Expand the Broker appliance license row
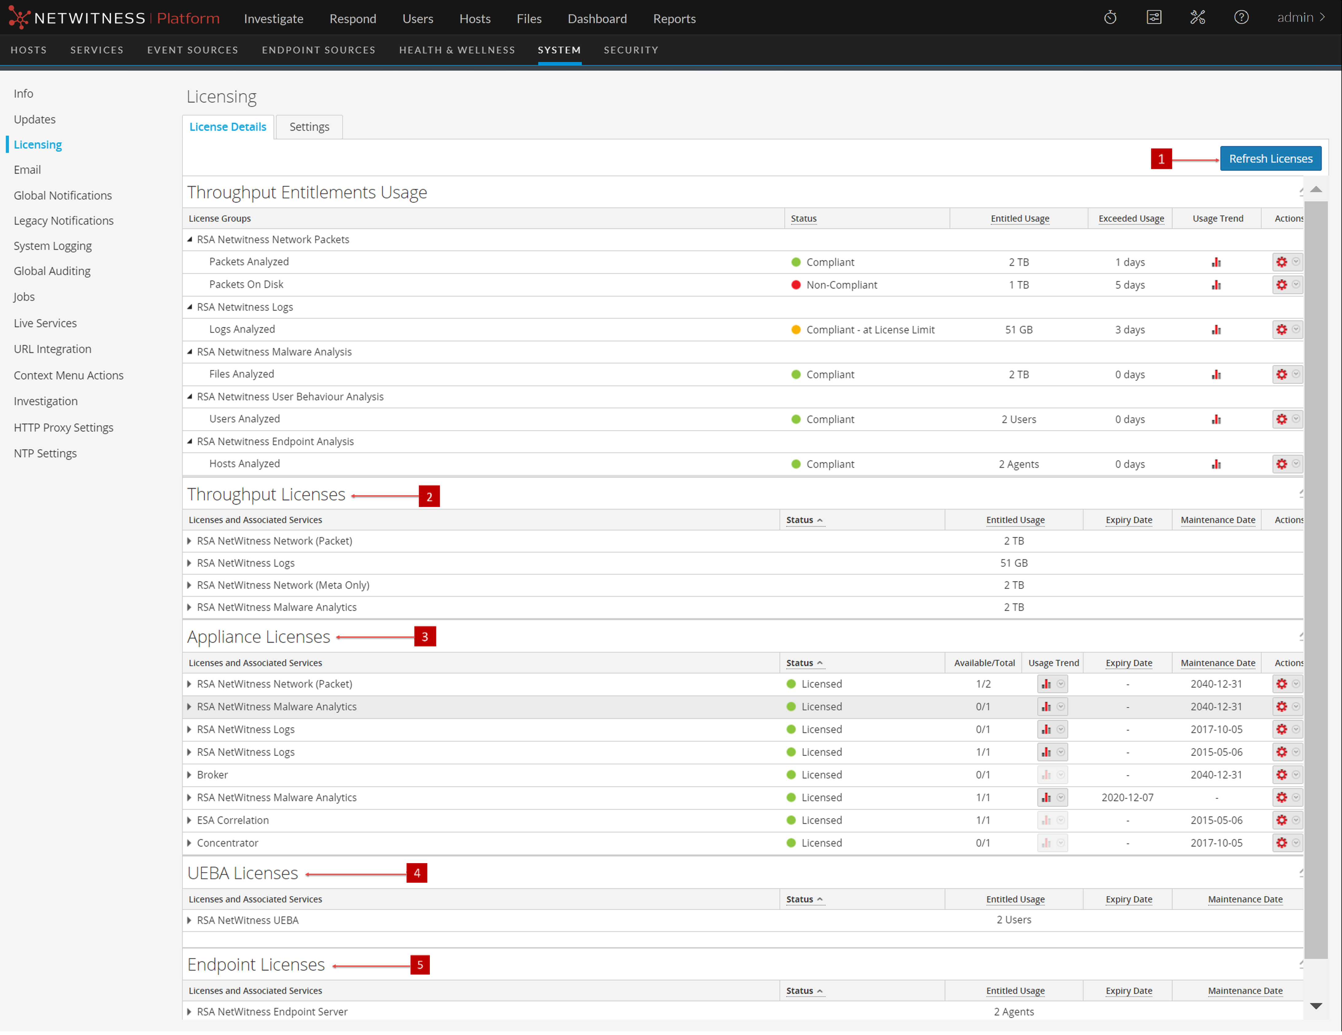Image resolution: width=1342 pixels, height=1035 pixels. click(189, 774)
